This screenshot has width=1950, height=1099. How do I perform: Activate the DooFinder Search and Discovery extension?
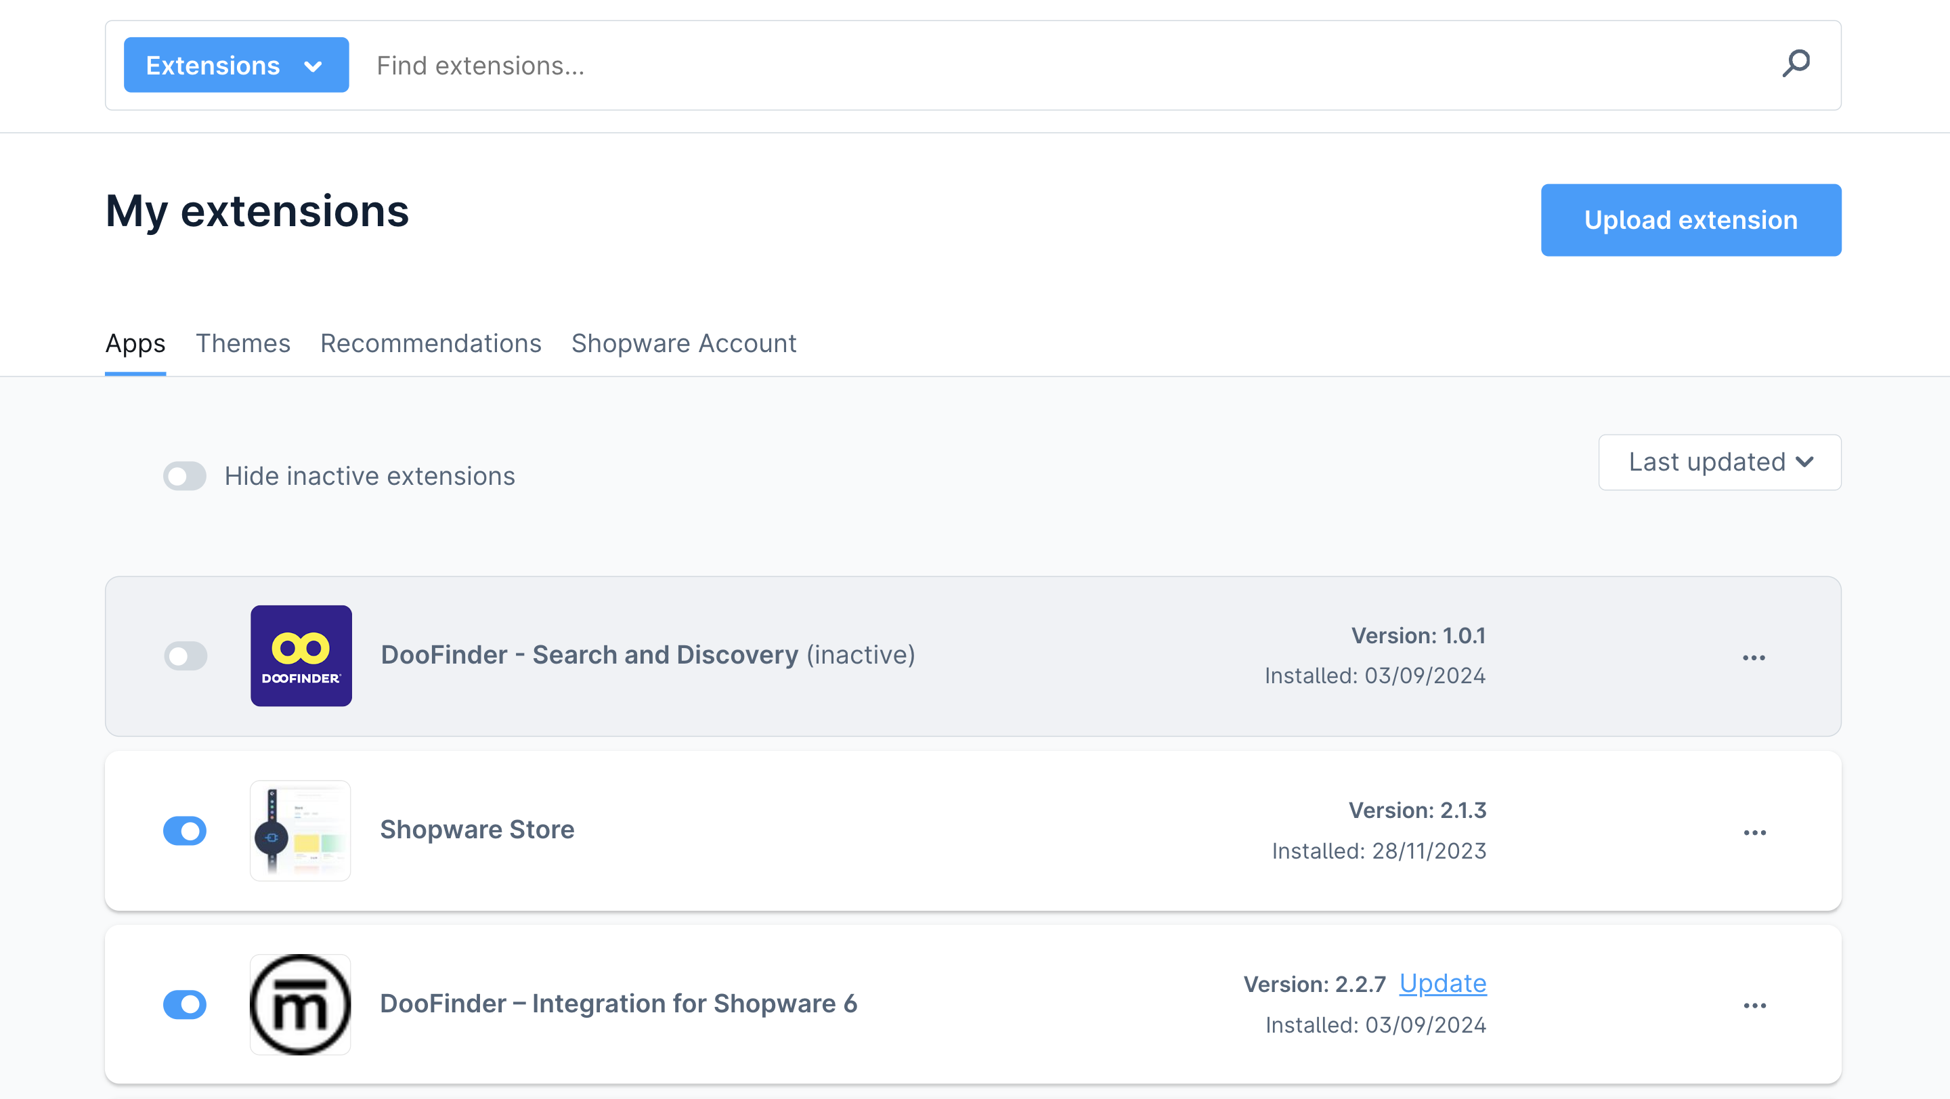click(x=186, y=655)
